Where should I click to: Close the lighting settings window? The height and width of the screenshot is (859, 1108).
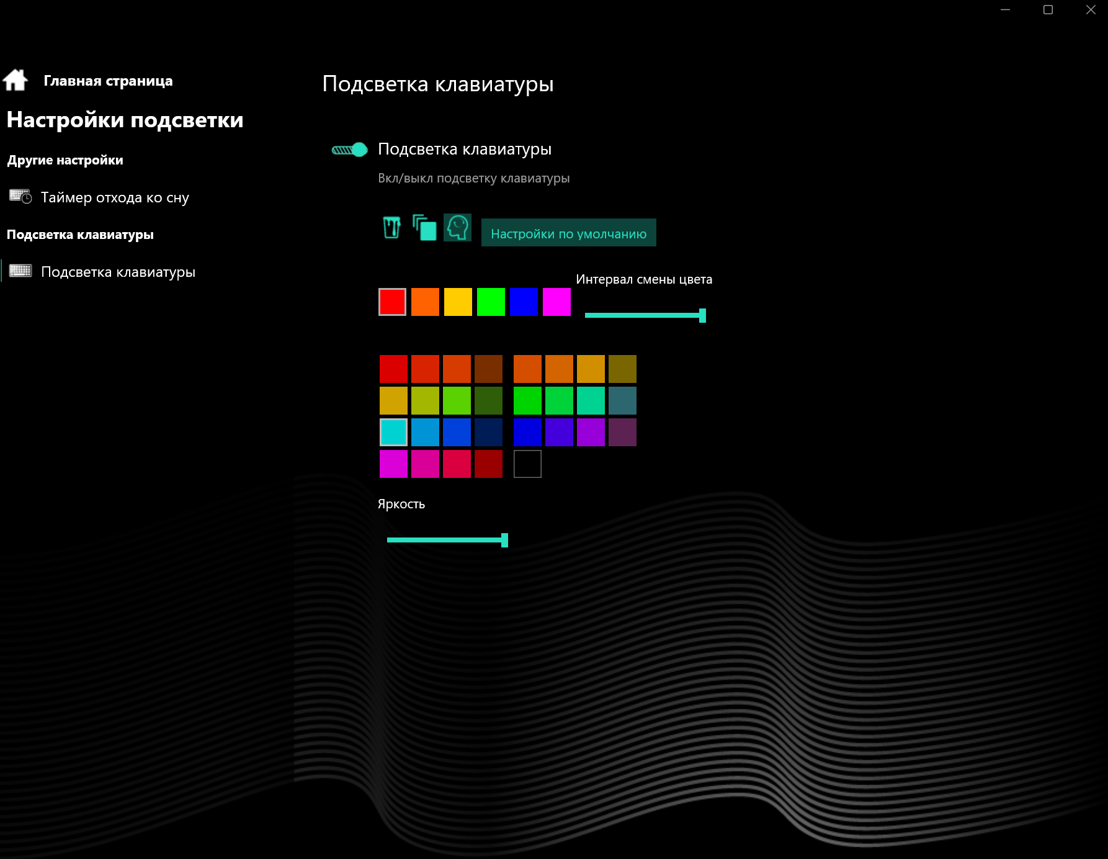[x=1091, y=10]
